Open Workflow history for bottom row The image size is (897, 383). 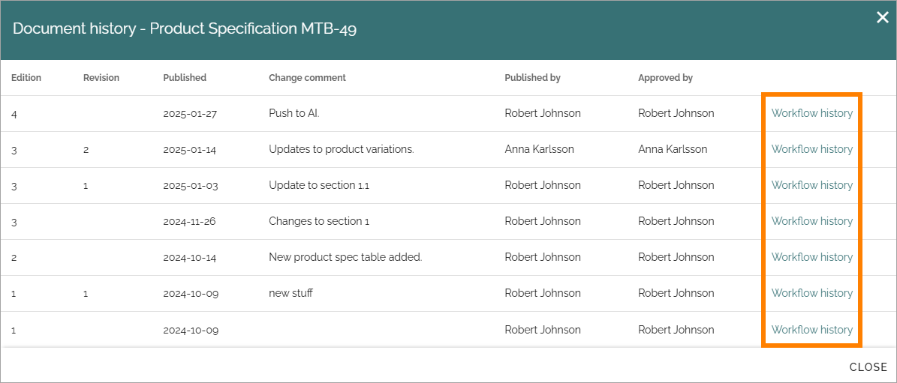[x=811, y=329]
